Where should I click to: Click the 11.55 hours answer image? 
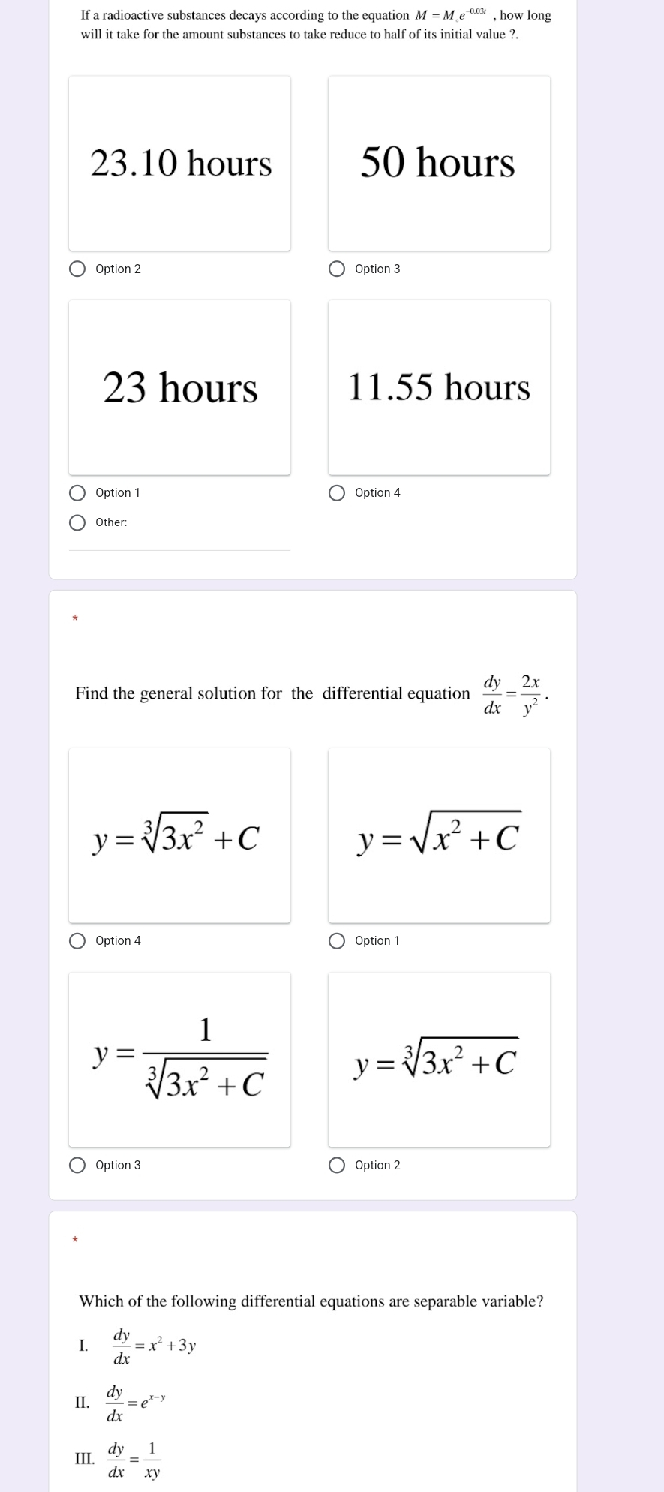(439, 387)
